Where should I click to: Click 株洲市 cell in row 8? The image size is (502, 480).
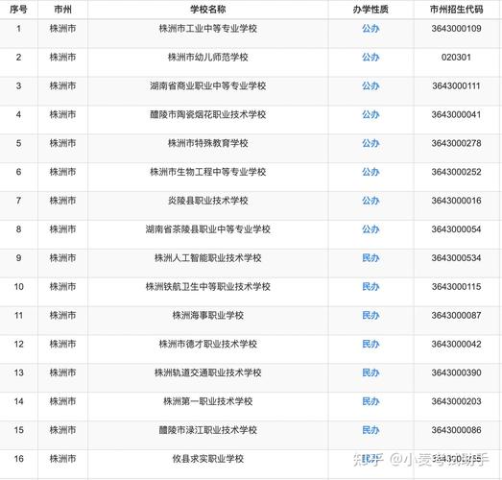pyautogui.click(x=62, y=229)
